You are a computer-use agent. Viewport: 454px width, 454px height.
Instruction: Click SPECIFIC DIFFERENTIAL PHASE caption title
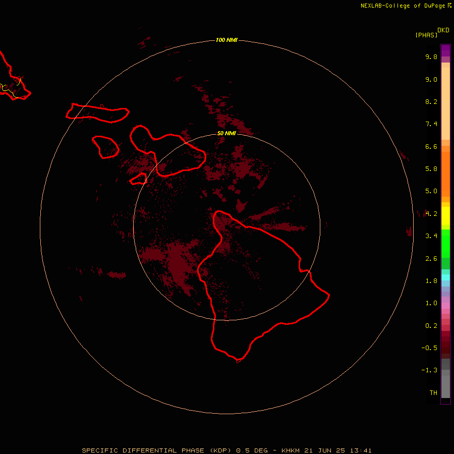[x=143, y=450]
